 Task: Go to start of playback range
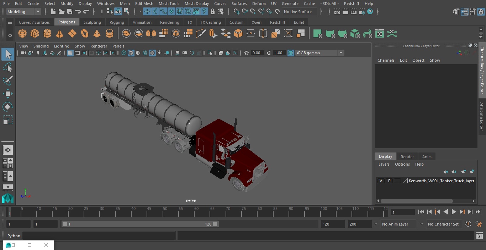click(421, 212)
